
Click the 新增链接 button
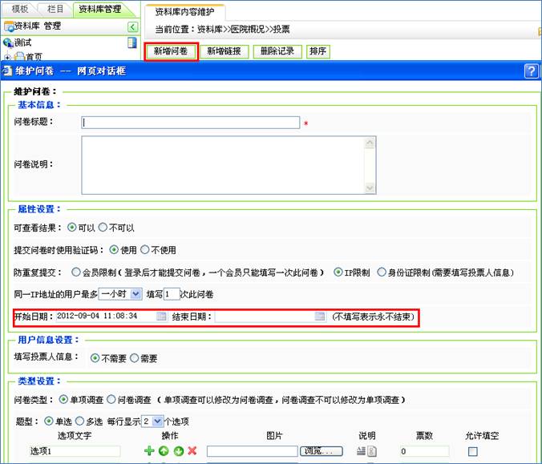coord(224,51)
